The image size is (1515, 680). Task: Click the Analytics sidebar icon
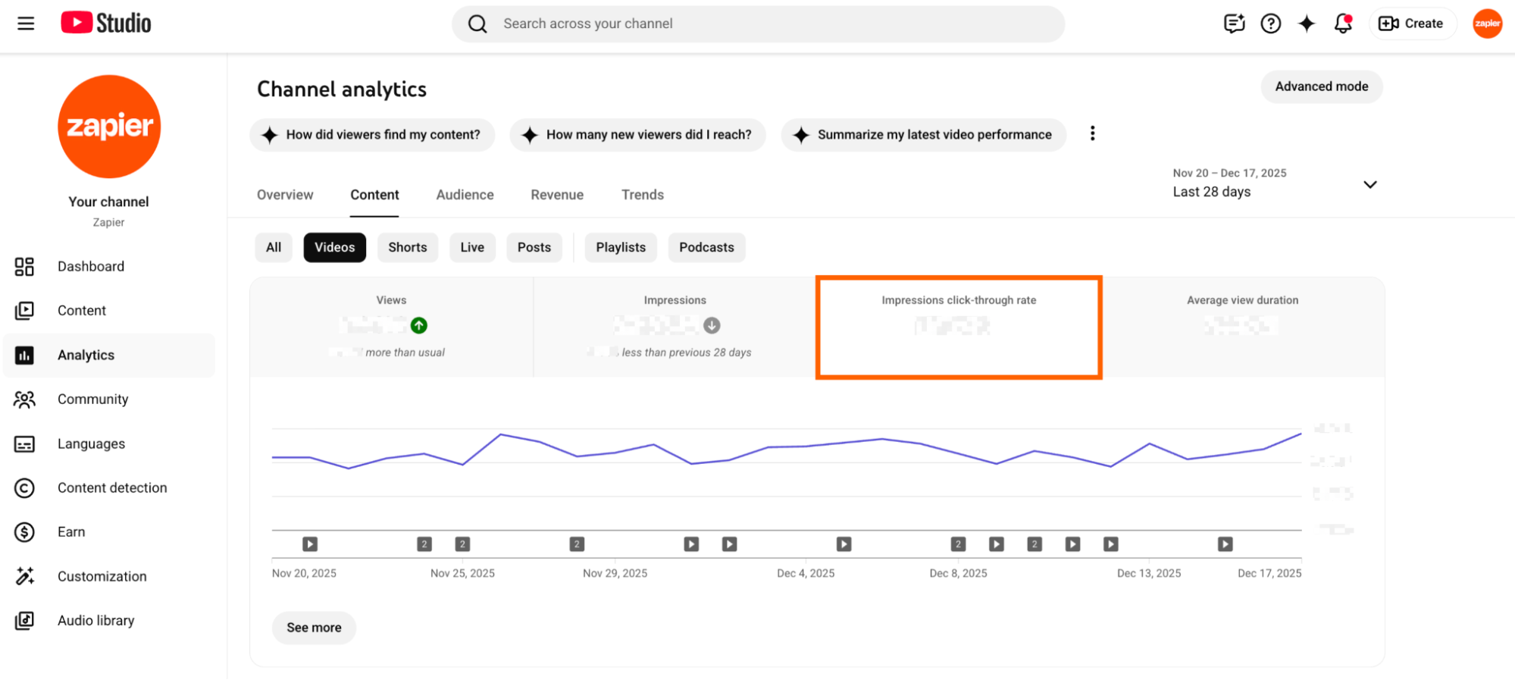(24, 355)
